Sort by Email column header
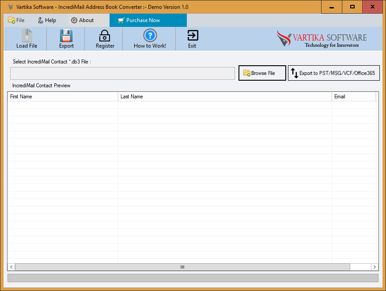 (353, 97)
